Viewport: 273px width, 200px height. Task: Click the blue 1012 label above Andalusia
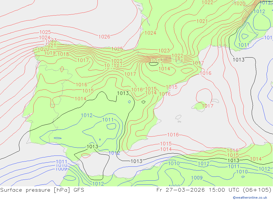click(87, 115)
